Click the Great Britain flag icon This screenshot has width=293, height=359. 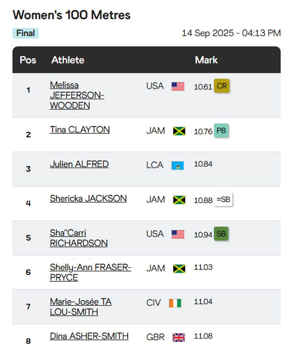point(179,337)
